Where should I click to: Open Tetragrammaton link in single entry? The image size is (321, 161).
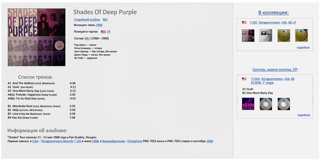click(x=272, y=79)
